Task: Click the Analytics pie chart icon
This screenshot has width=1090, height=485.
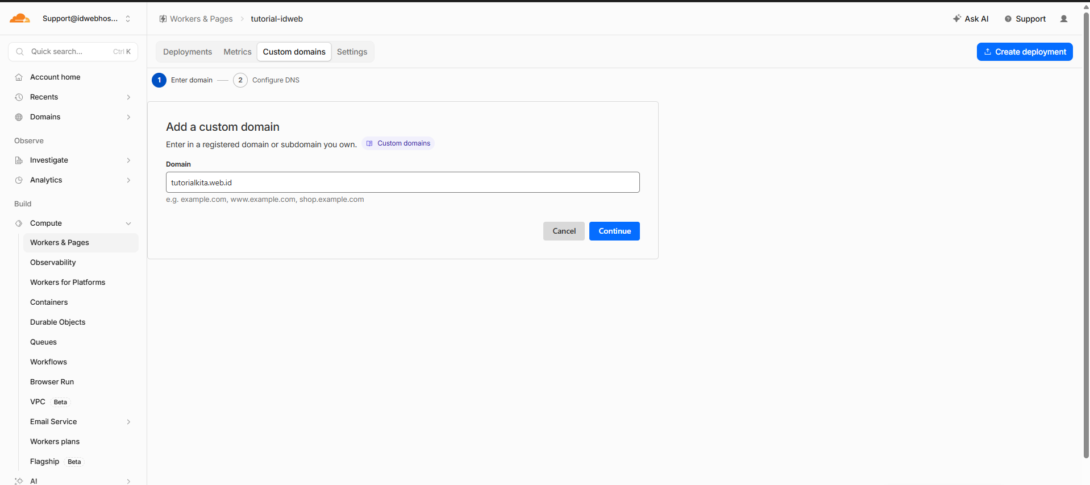Action: 19,180
